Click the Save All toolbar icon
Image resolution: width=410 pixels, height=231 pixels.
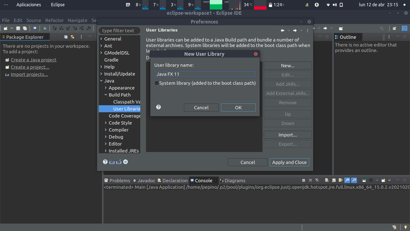click(x=25, y=28)
